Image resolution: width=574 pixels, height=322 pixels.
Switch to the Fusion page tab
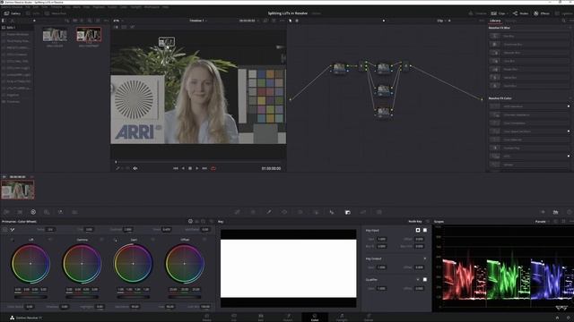(x=288, y=317)
